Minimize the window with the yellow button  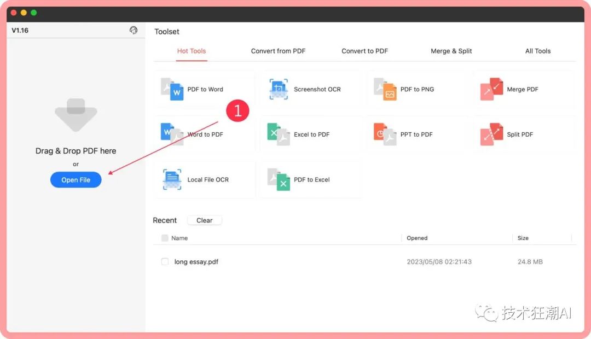pyautogui.click(x=24, y=13)
